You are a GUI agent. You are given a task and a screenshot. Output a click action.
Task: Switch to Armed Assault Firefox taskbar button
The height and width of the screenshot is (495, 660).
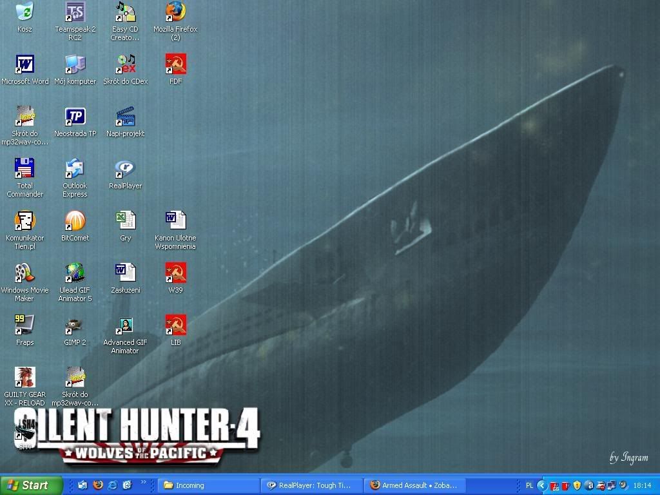coord(415,485)
